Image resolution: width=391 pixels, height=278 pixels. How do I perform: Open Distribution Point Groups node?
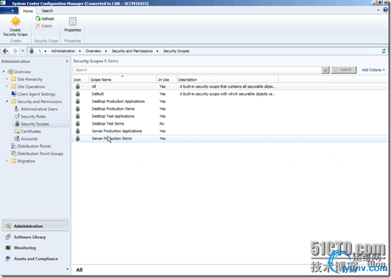pos(37,154)
